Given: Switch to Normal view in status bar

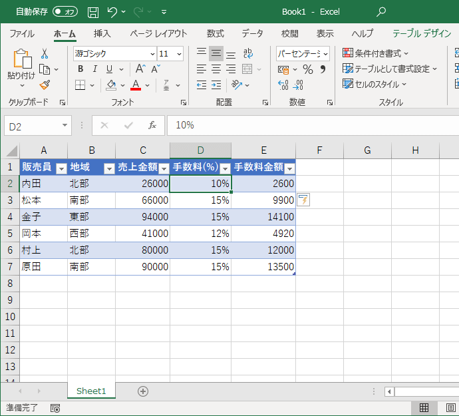Looking at the screenshot, I should pyautogui.click(x=424, y=407).
